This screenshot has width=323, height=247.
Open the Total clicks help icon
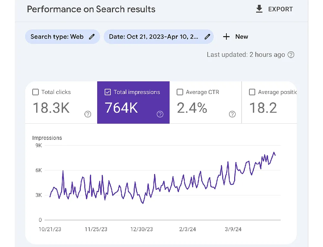tap(88, 114)
